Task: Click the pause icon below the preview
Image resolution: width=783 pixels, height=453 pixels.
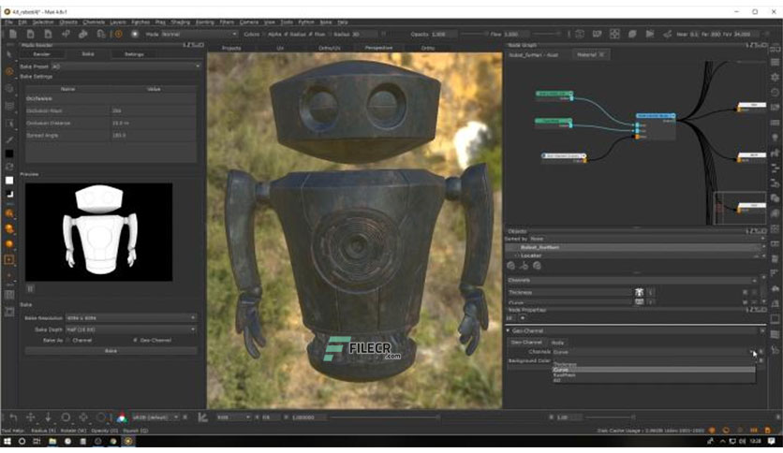Action: 31,288
